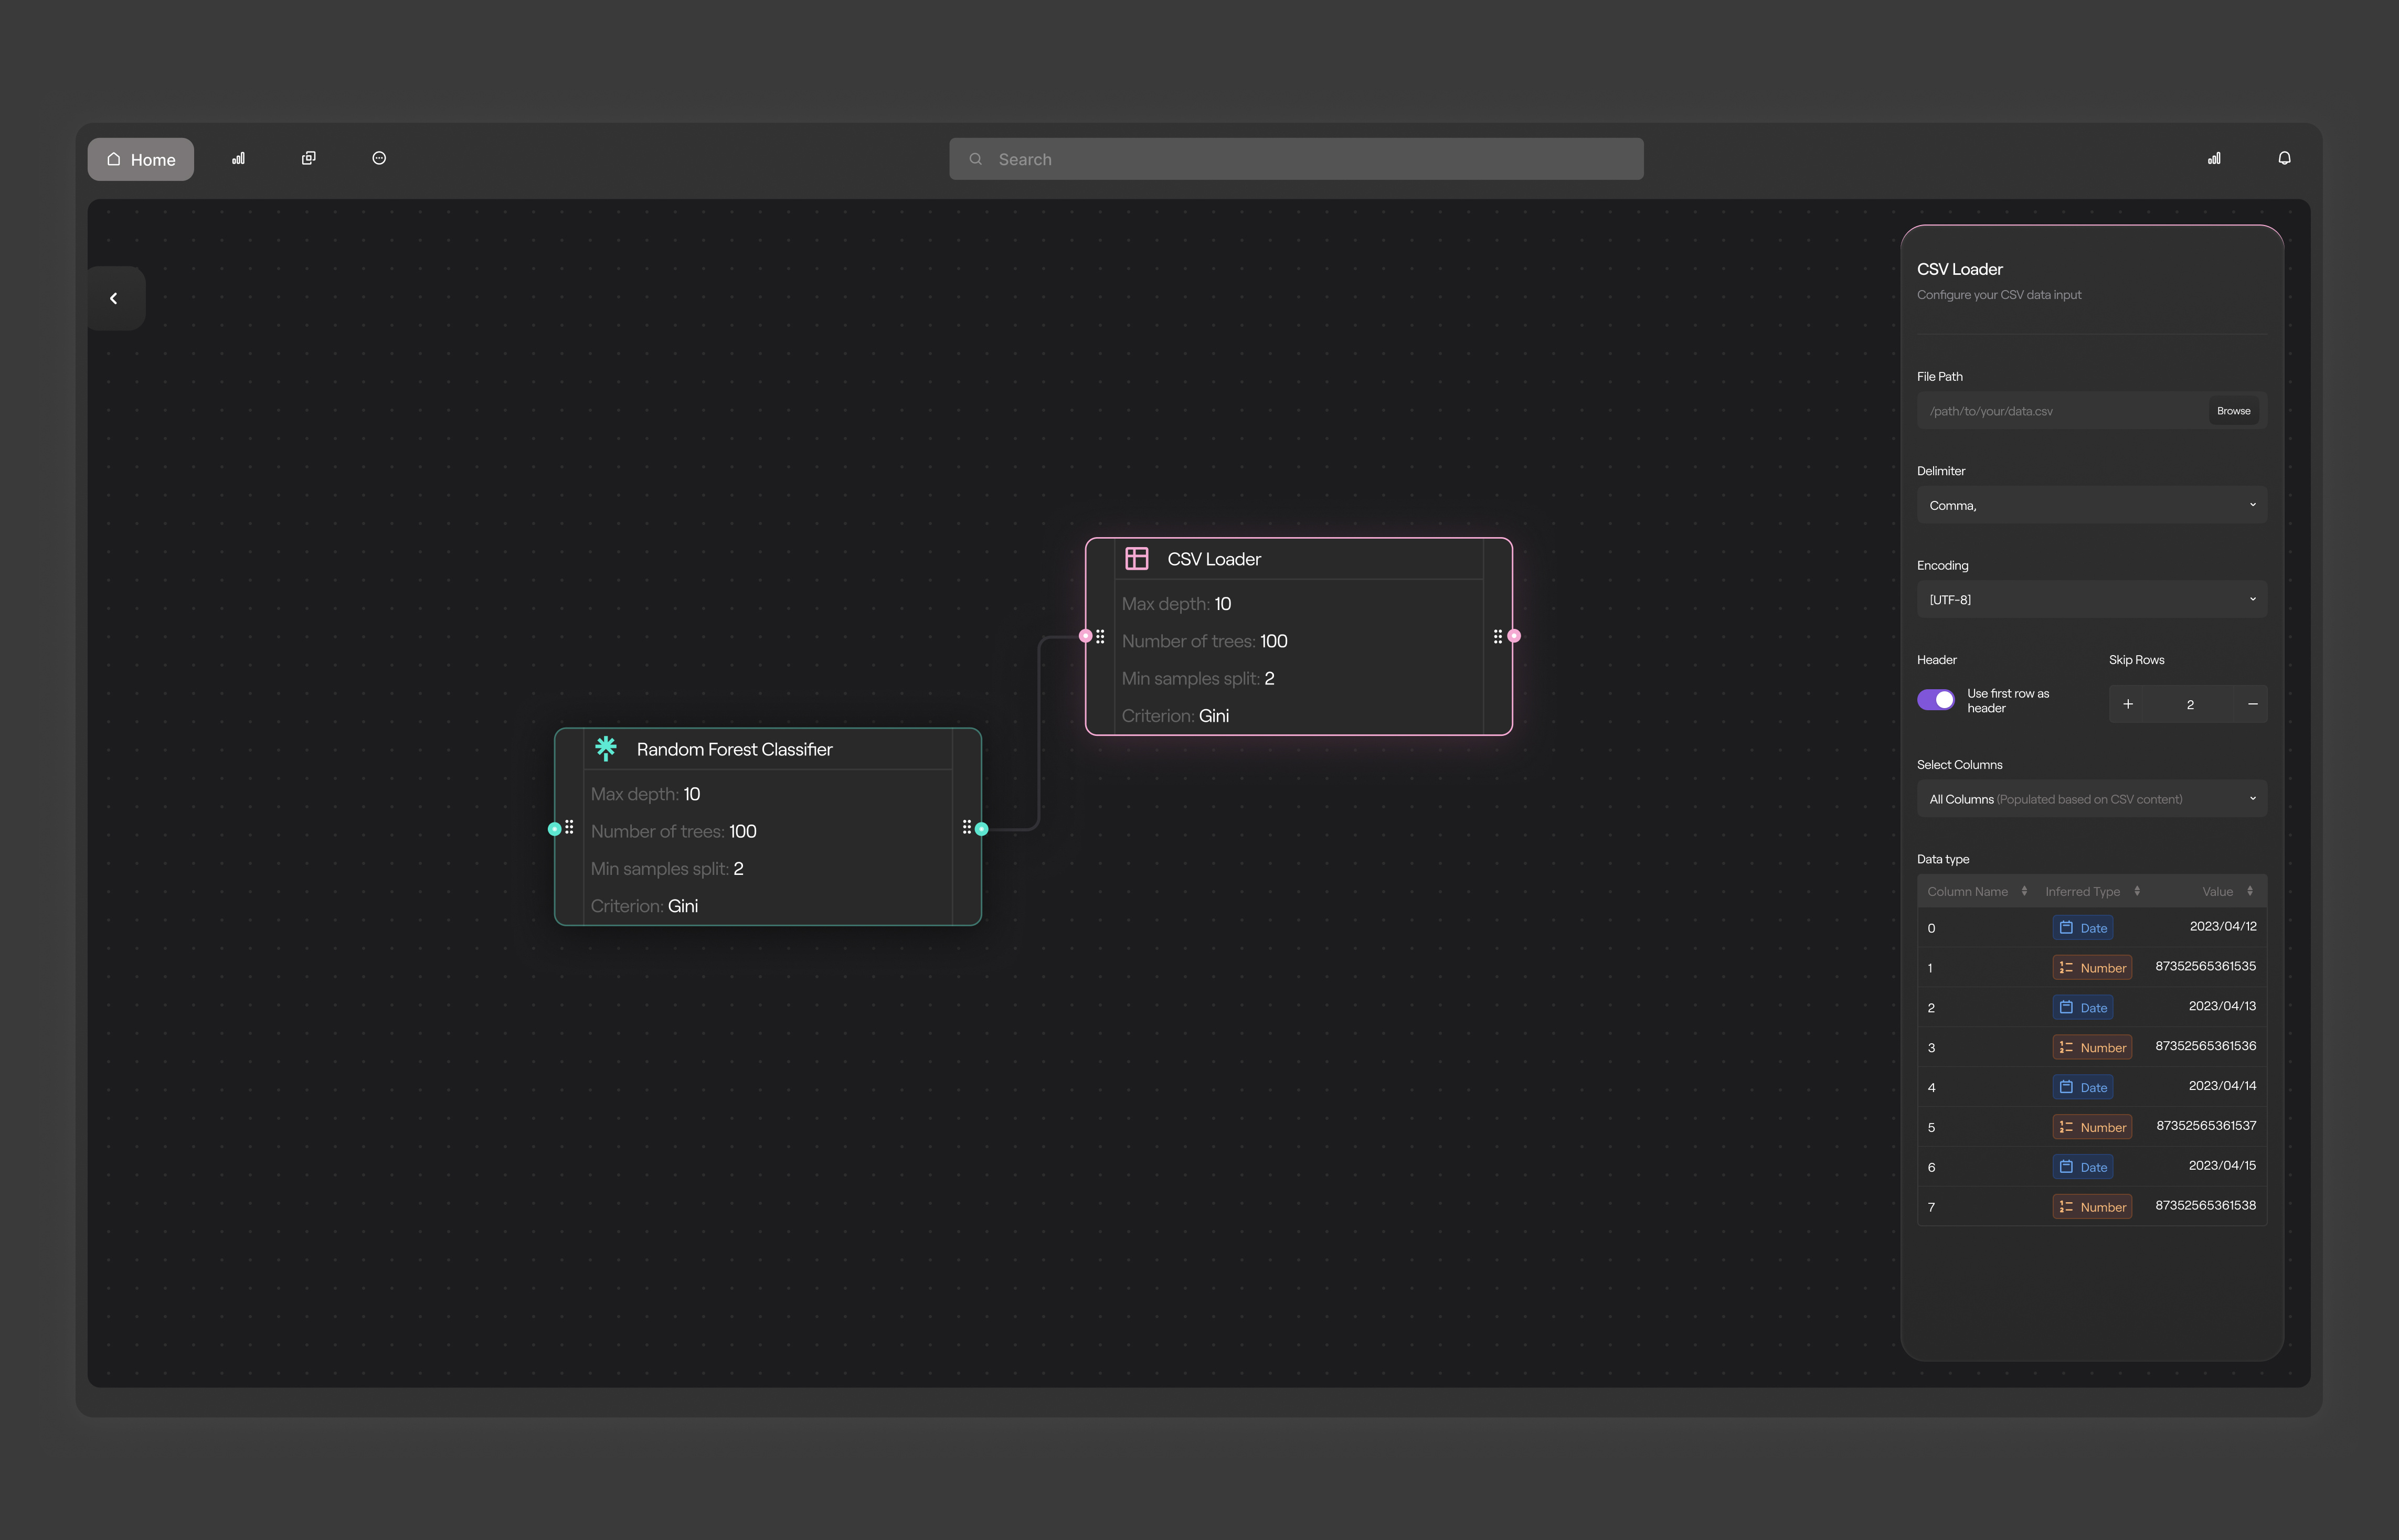Click the CSV Loader table icon on the node
This screenshot has width=2399, height=1540.
pos(1137,558)
